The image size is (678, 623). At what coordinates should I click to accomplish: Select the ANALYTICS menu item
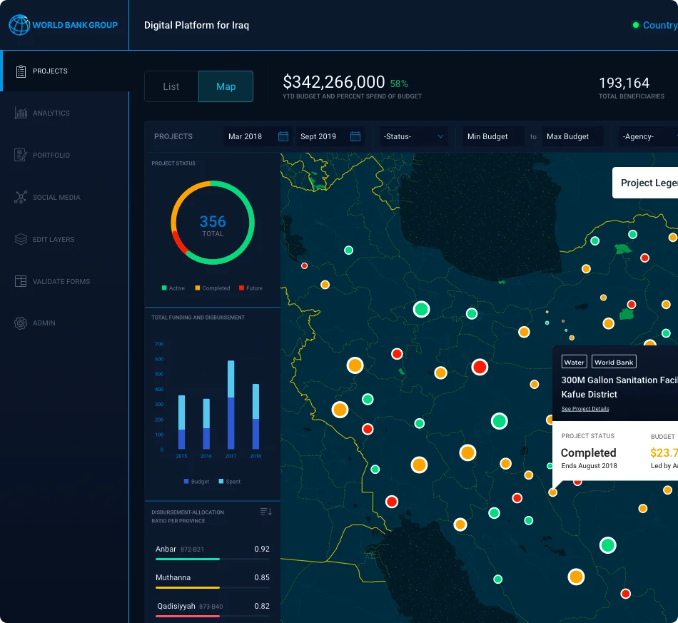tap(51, 113)
